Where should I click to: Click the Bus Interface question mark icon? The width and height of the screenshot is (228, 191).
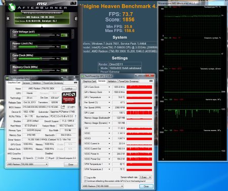(75, 116)
